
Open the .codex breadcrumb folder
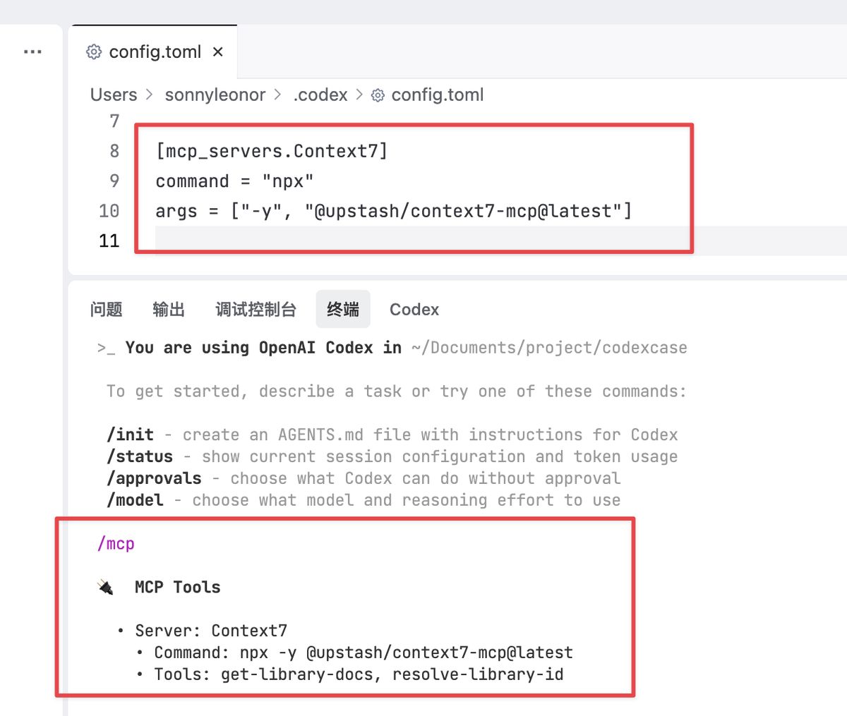[x=320, y=95]
